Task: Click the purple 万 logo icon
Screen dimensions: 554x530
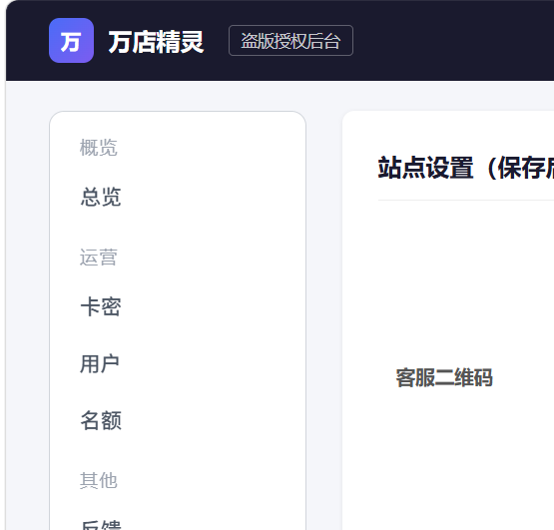Action: coord(71,40)
